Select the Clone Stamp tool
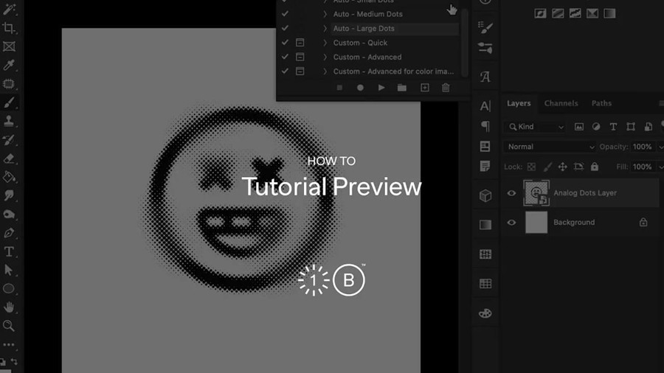Image resolution: width=664 pixels, height=373 pixels. [9, 121]
